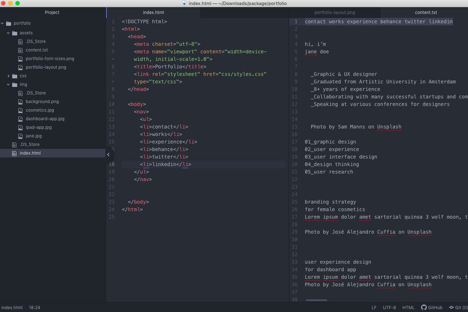The height and width of the screenshot is (312, 468).
Task: Open the HTML grammar selector
Action: coord(408,307)
